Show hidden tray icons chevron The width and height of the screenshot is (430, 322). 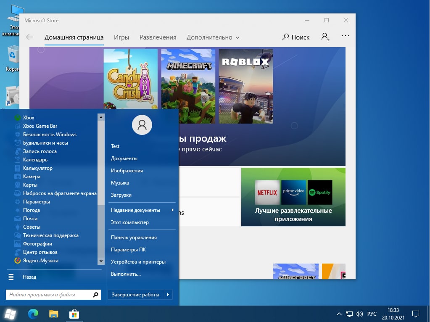339,314
